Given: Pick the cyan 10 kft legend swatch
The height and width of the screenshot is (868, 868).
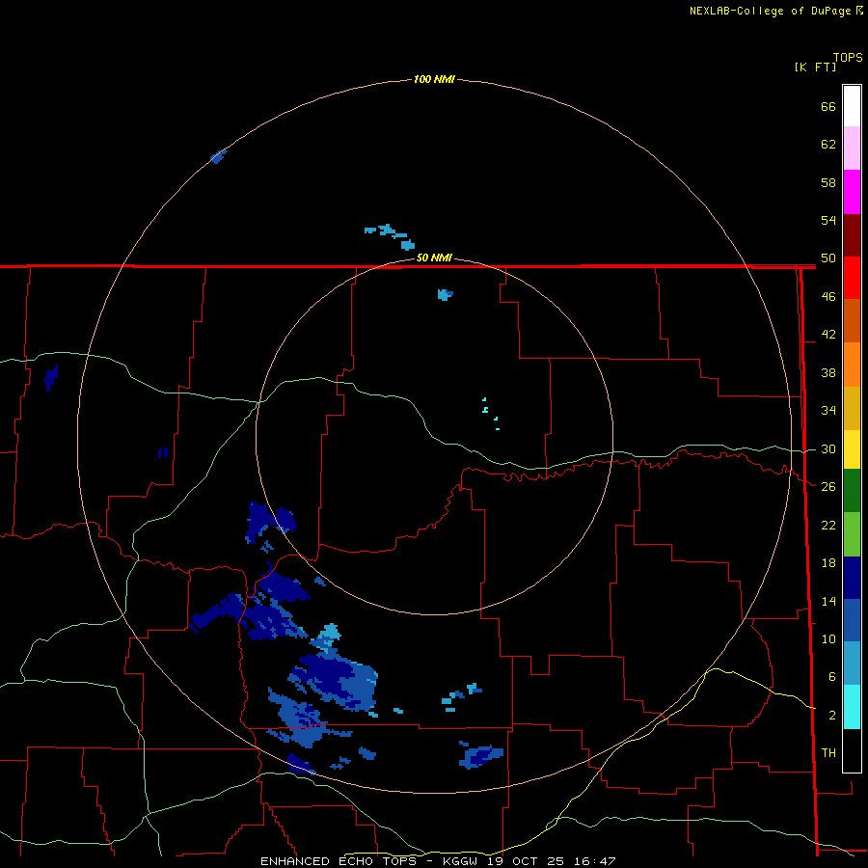Looking at the screenshot, I should click(852, 707).
